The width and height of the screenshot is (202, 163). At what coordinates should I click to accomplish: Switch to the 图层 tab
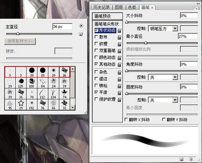pyautogui.click(x=119, y=7)
